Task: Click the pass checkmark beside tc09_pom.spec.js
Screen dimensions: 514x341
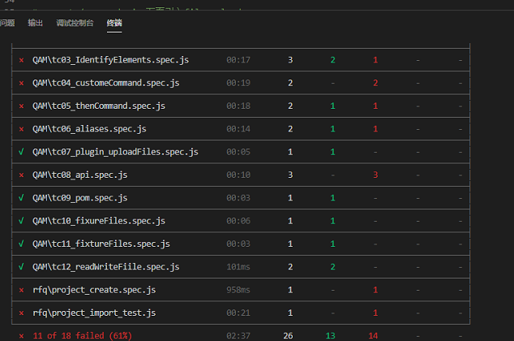Action: (21, 197)
